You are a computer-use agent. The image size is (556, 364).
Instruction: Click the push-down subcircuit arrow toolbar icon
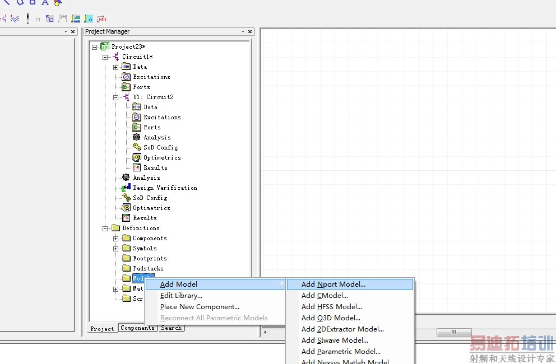(x=50, y=18)
